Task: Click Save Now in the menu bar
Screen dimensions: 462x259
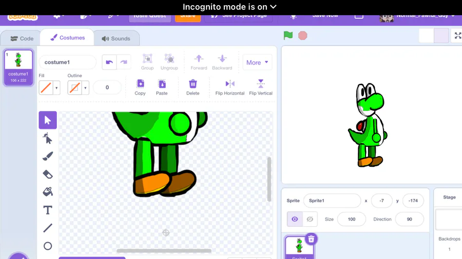Action: click(x=325, y=16)
